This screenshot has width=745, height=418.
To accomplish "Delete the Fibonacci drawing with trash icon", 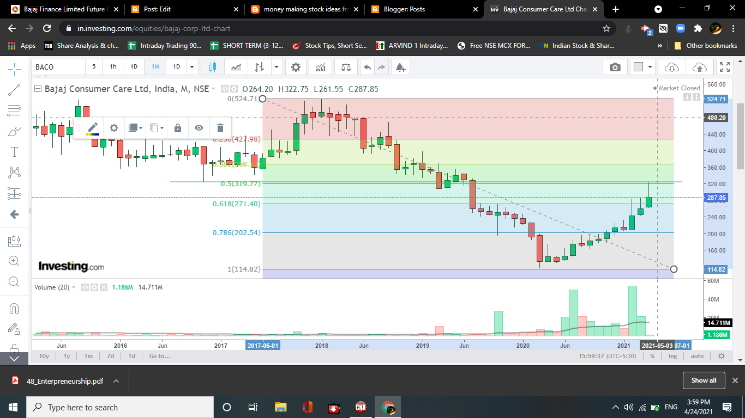I will [220, 128].
